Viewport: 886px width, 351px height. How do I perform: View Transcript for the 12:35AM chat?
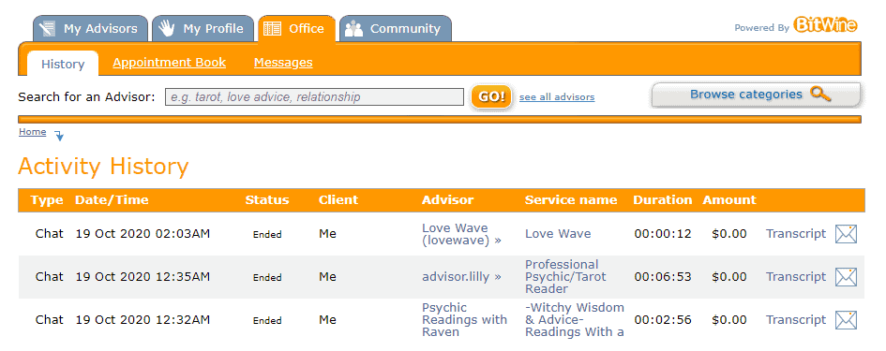(x=796, y=277)
